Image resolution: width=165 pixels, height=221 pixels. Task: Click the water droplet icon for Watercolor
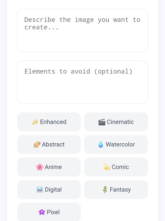101,144
